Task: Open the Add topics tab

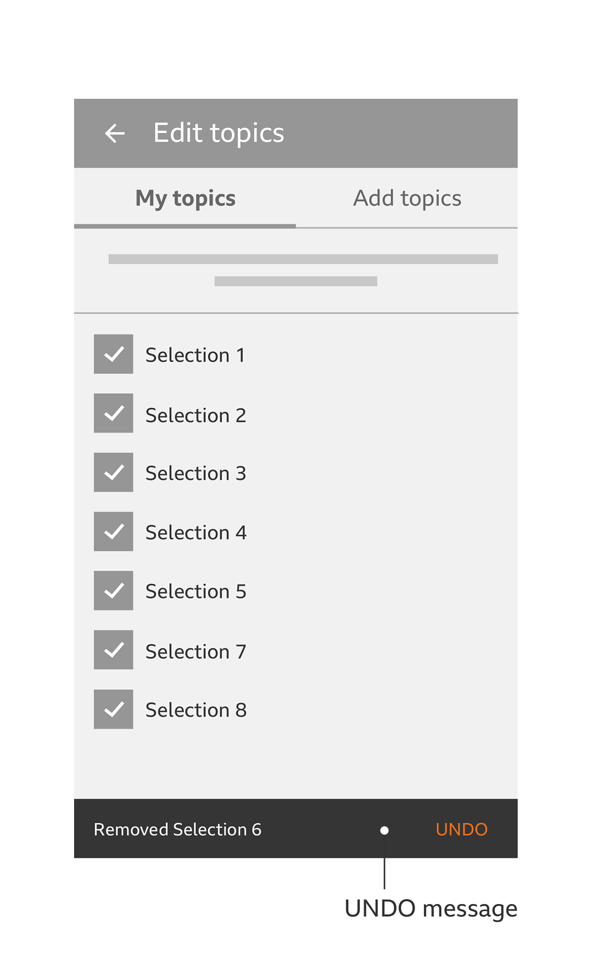Action: 407,198
